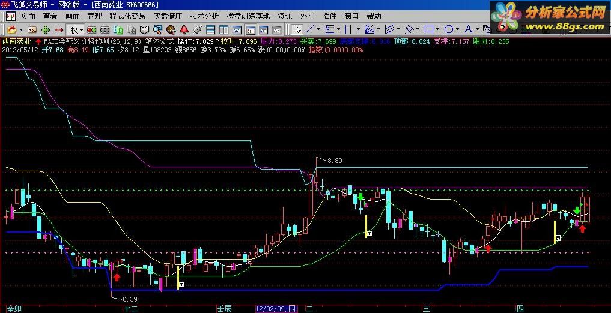Toggle the grid table window view button

[x=264, y=29]
